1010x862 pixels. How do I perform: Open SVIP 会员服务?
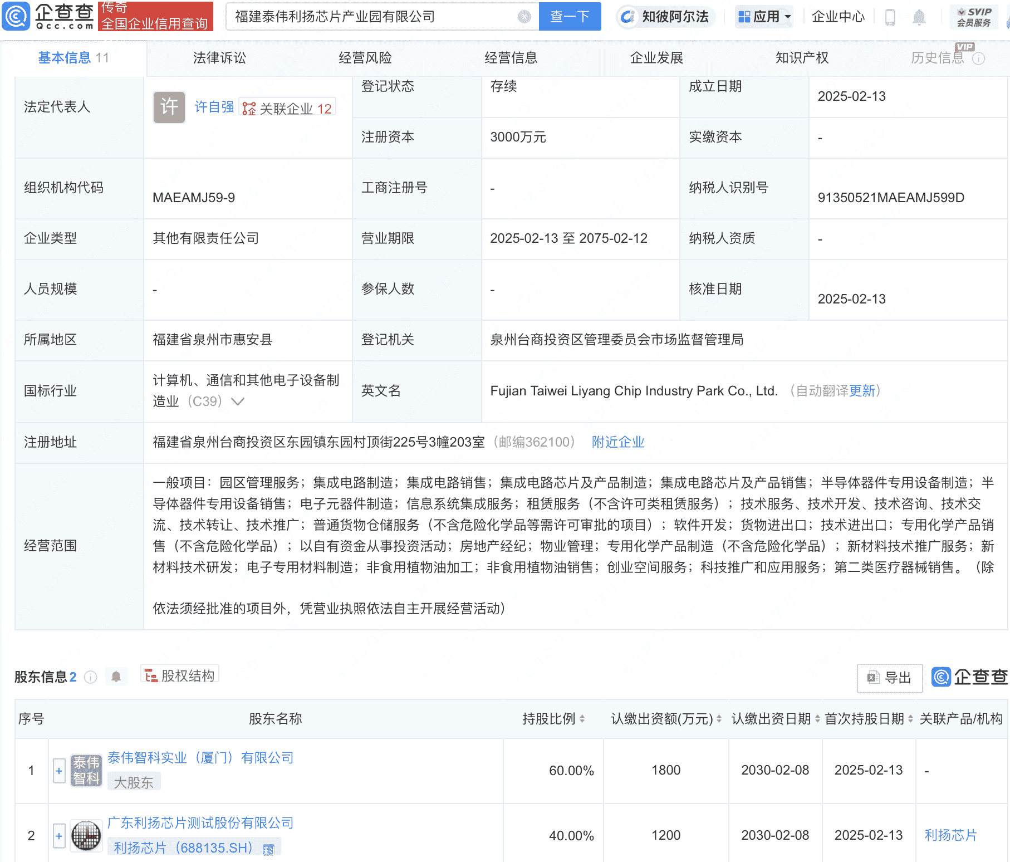point(973,16)
